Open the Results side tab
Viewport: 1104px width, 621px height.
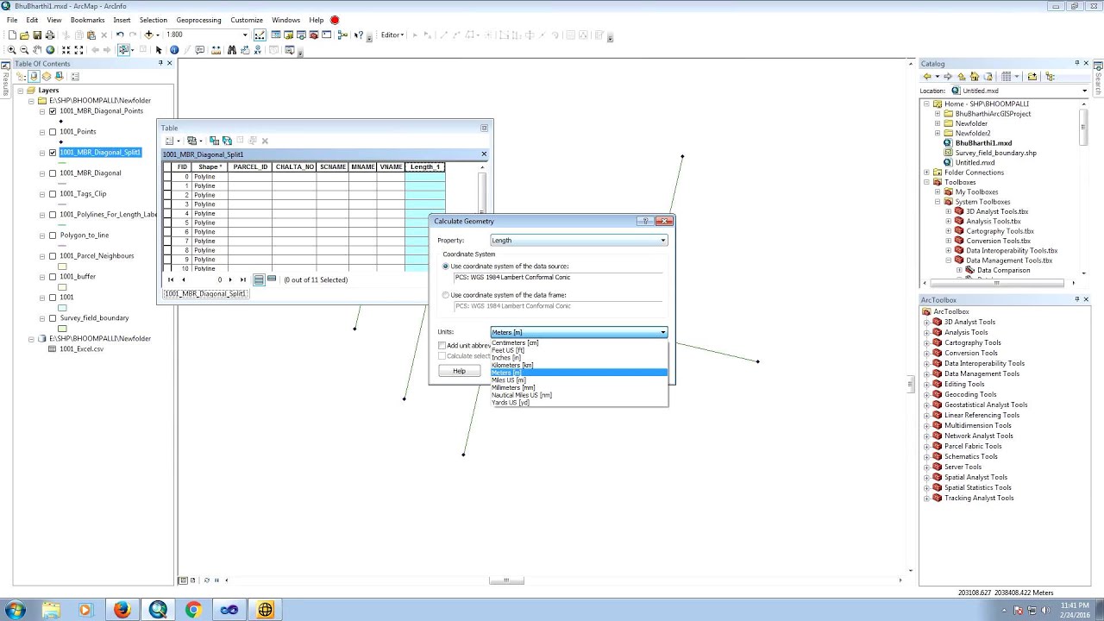click(5, 80)
